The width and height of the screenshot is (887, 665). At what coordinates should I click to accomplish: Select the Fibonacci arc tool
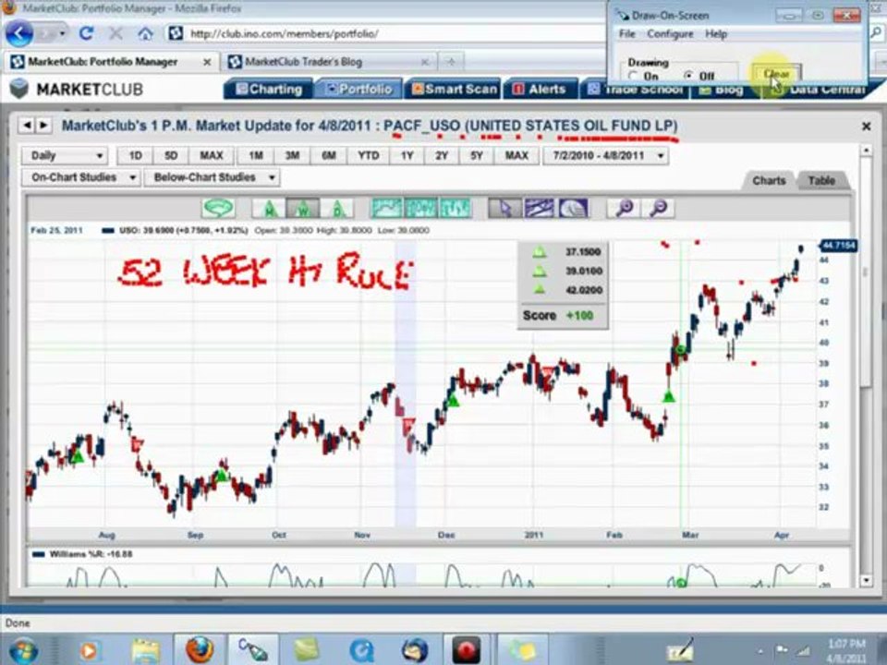[573, 208]
